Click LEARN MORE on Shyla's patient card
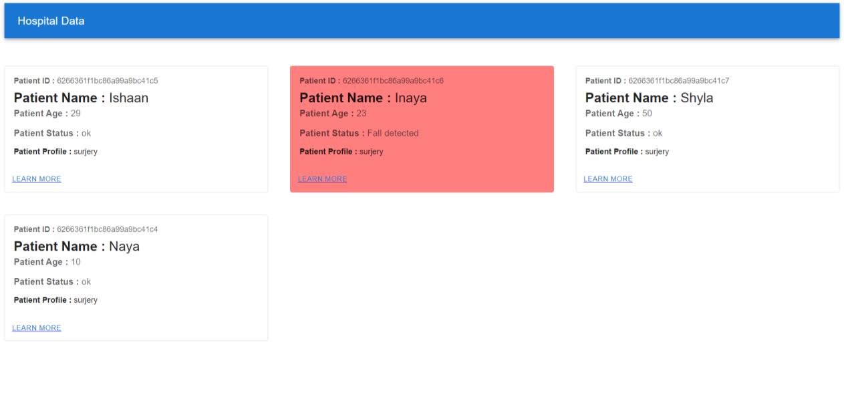This screenshot has height=399, width=844. (x=609, y=178)
